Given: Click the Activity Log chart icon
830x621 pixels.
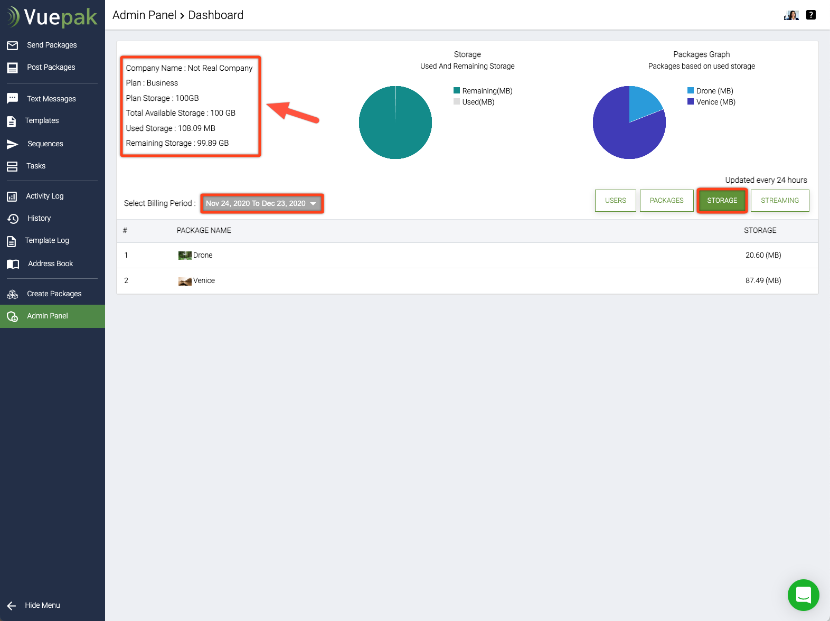Looking at the screenshot, I should click(12, 196).
